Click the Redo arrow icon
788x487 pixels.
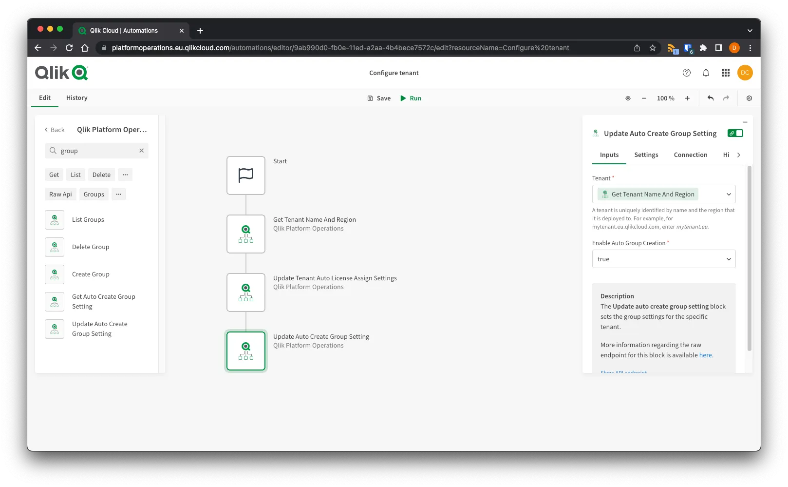[x=726, y=98]
